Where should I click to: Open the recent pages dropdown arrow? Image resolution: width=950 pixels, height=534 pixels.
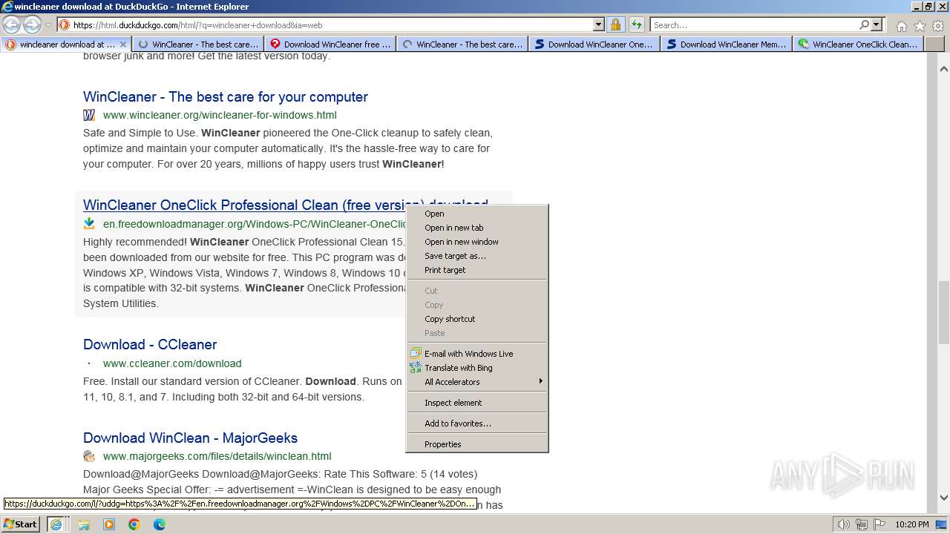tap(48, 25)
